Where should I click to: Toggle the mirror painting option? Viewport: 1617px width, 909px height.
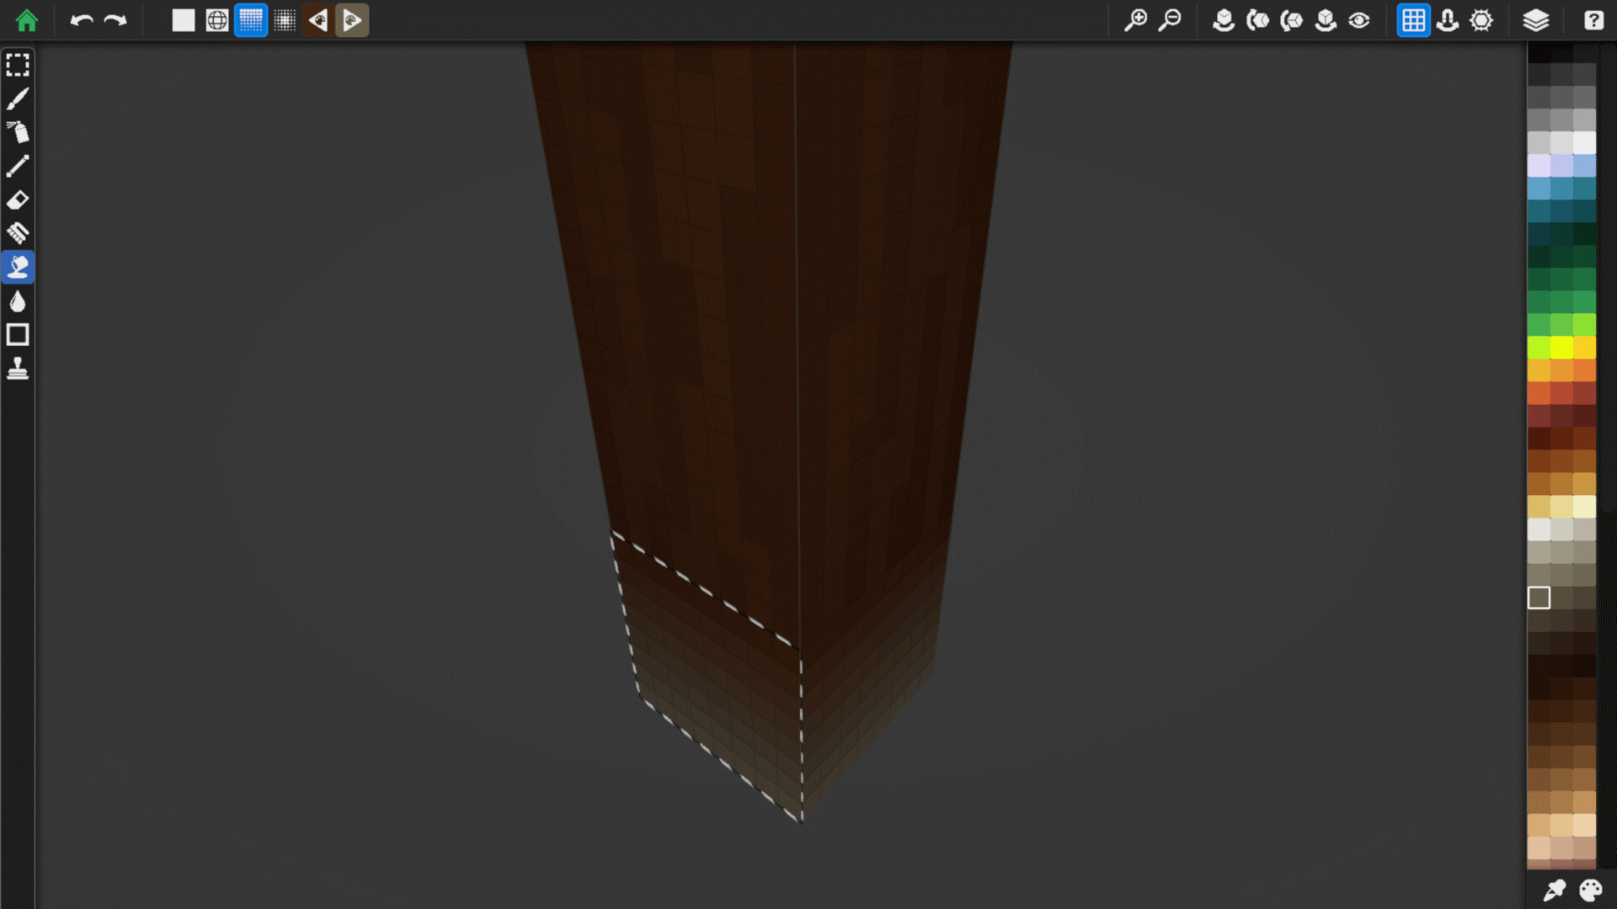point(1447,20)
